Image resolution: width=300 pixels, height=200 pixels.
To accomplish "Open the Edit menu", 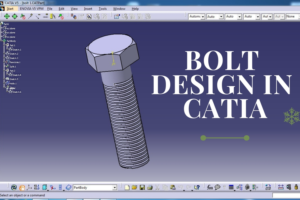I will [x=61, y=9].
